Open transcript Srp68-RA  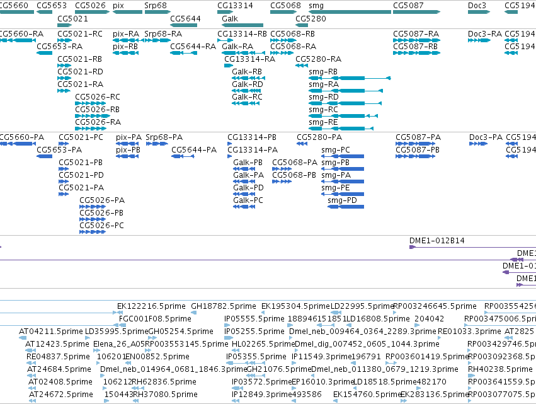coord(157,40)
